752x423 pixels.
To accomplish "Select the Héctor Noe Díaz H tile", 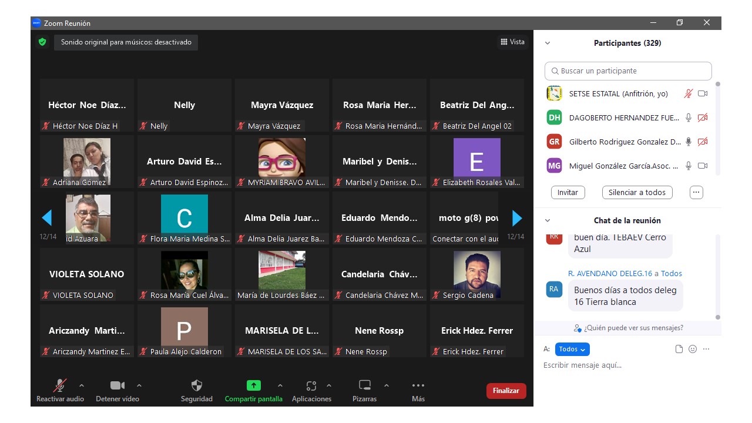I will 87,105.
